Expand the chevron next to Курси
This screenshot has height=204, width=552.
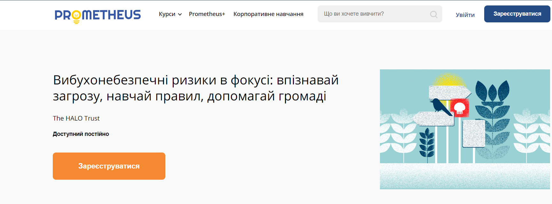(180, 14)
